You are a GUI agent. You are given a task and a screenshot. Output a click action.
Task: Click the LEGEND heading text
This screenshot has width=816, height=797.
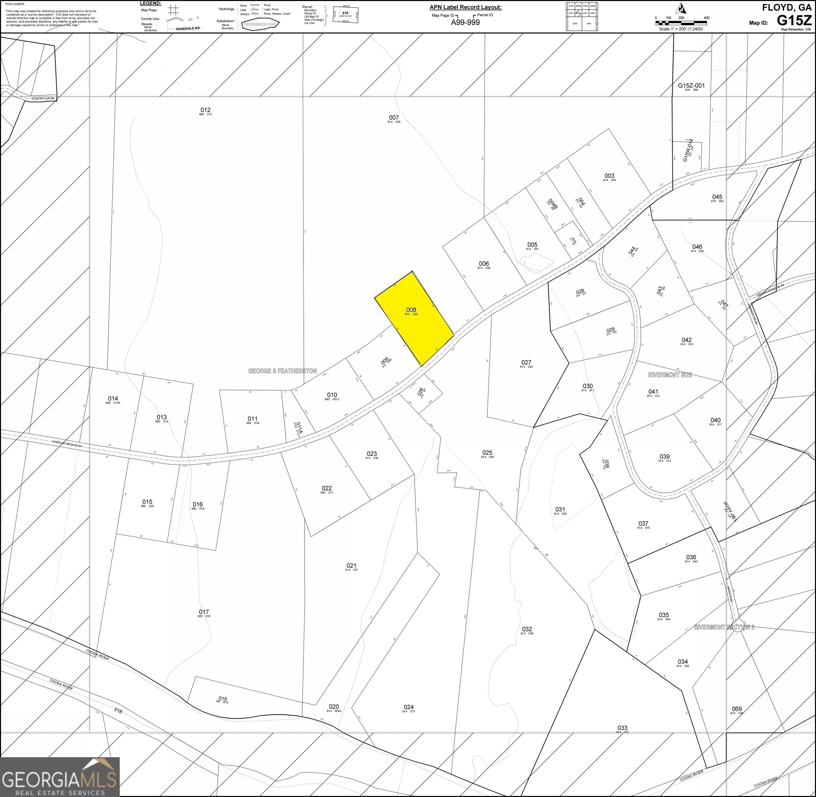(x=150, y=3)
